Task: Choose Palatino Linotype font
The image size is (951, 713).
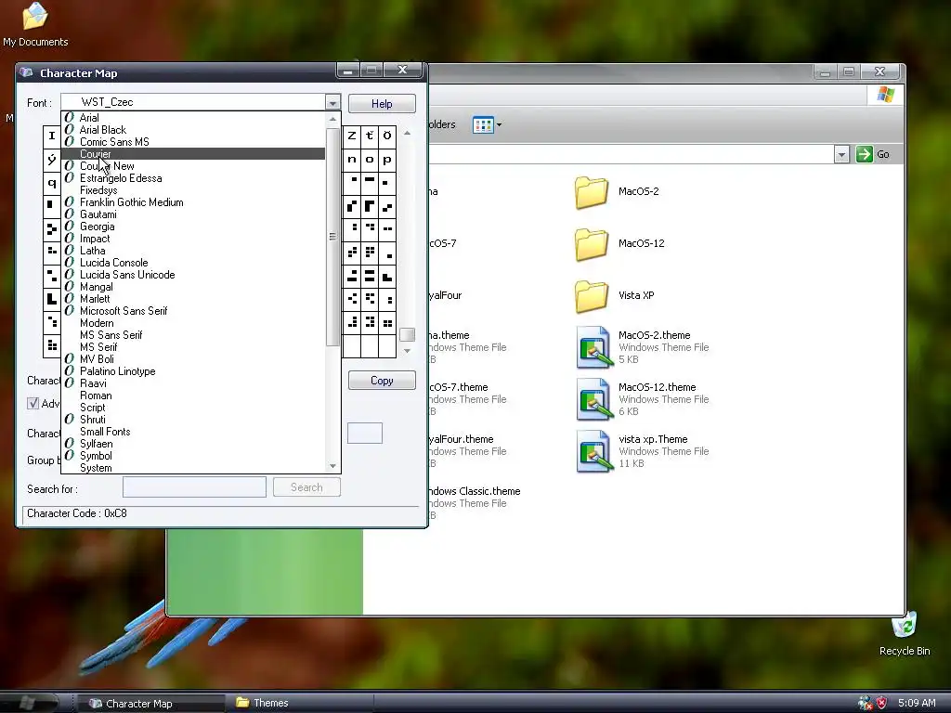Action: pyautogui.click(x=193, y=371)
